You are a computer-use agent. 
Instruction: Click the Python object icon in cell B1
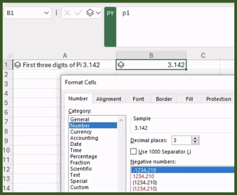point(120,65)
